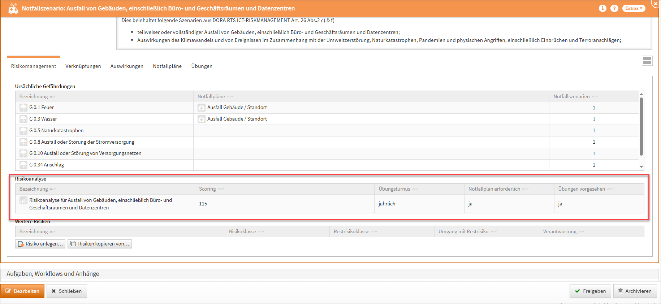The height and width of the screenshot is (304, 661).
Task: Open help via the question mark icon
Action: 614,8
